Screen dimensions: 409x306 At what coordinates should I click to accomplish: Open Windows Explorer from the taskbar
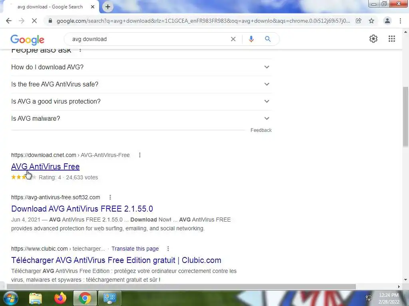36,298
